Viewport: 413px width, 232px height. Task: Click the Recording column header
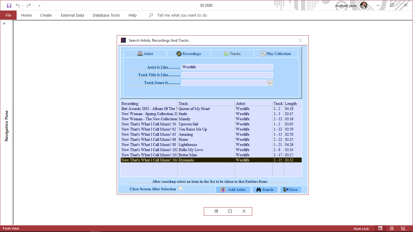pyautogui.click(x=149, y=104)
